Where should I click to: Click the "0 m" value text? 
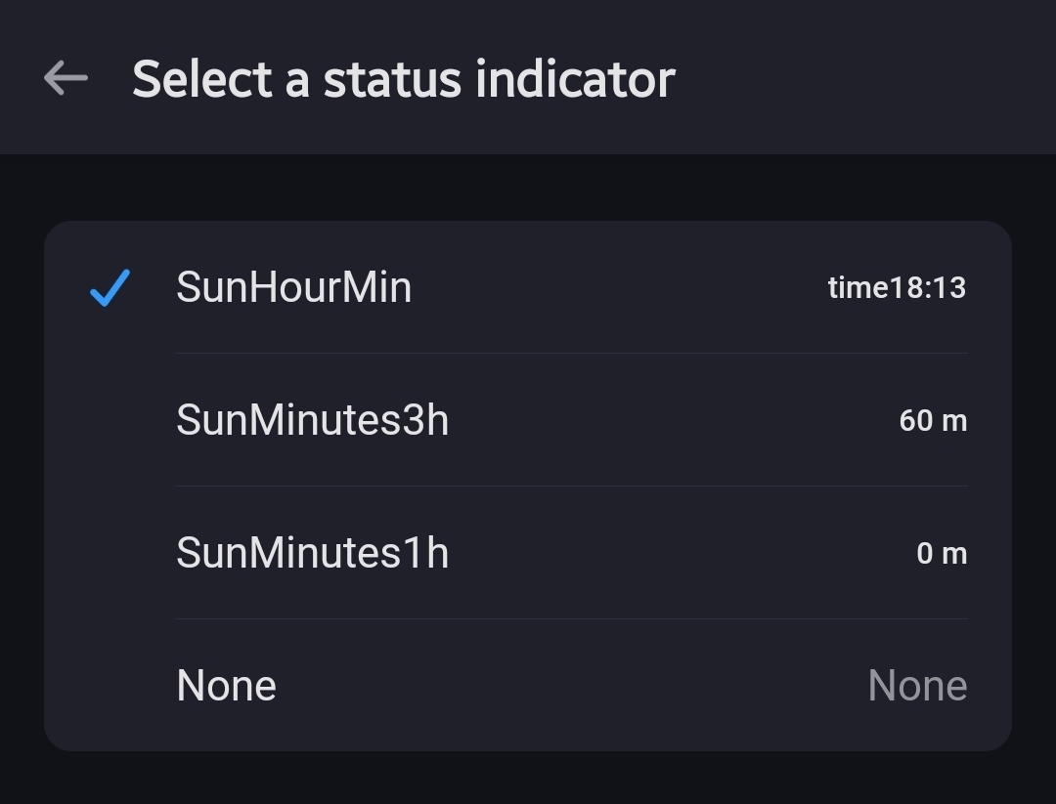pyautogui.click(x=942, y=554)
